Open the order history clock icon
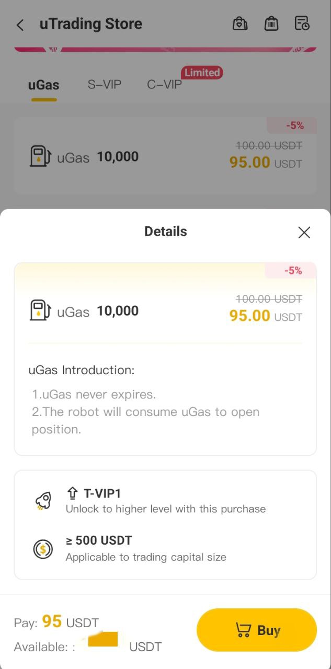Image resolution: width=331 pixels, height=669 pixels. pyautogui.click(x=302, y=24)
